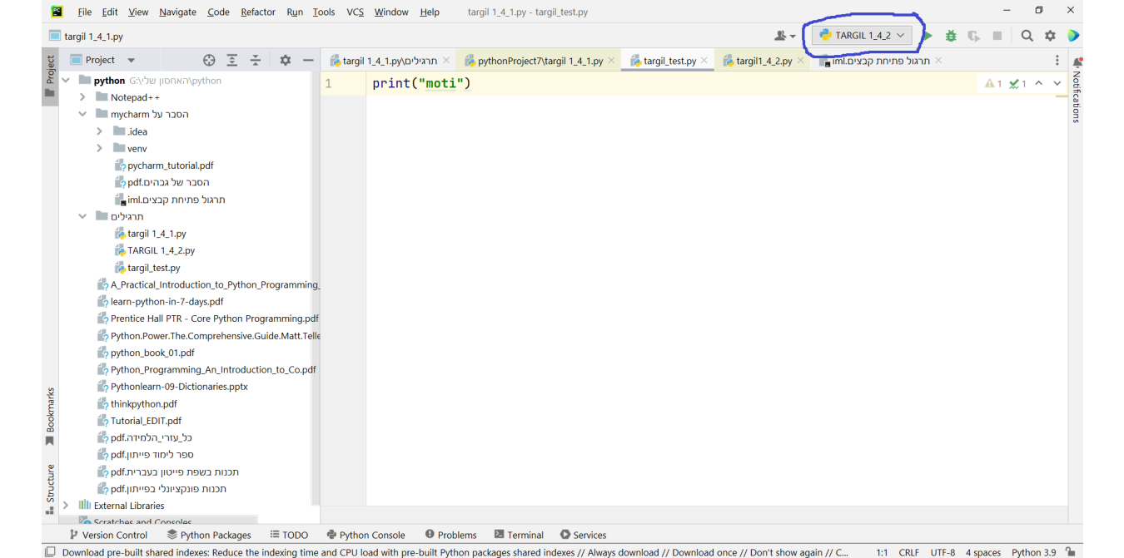Open Structure tool window on left stripe

pos(50,490)
